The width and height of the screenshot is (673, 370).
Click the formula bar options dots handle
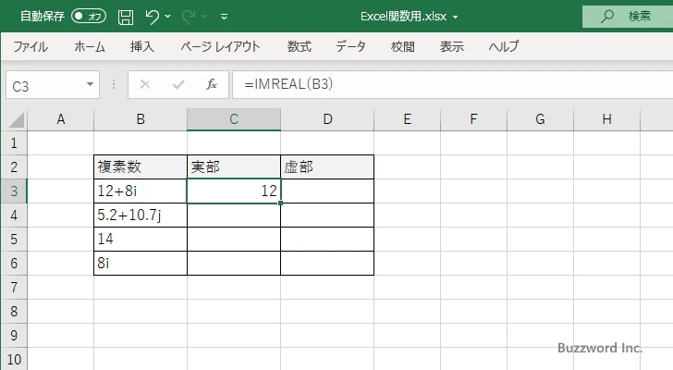coord(114,84)
